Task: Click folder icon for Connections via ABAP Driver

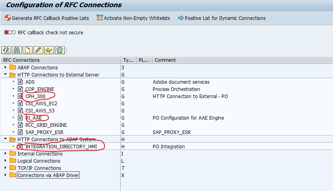Action: (x=13, y=175)
